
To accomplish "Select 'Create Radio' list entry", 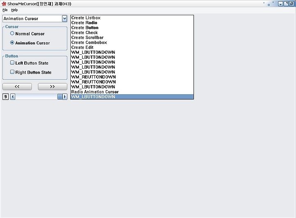I will click(x=132, y=23).
